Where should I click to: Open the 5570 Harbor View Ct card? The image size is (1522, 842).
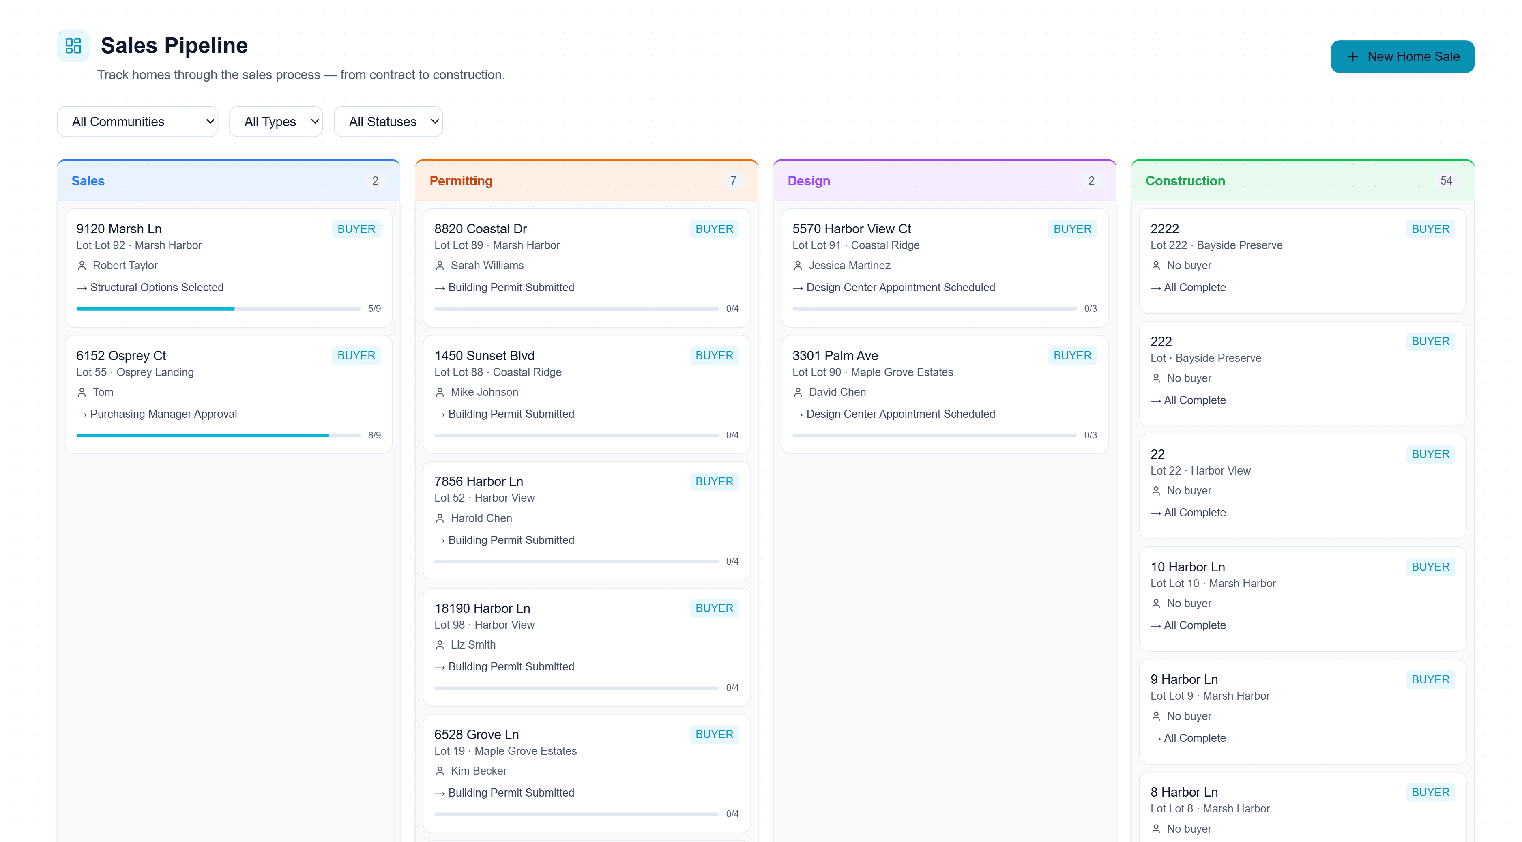945,268
